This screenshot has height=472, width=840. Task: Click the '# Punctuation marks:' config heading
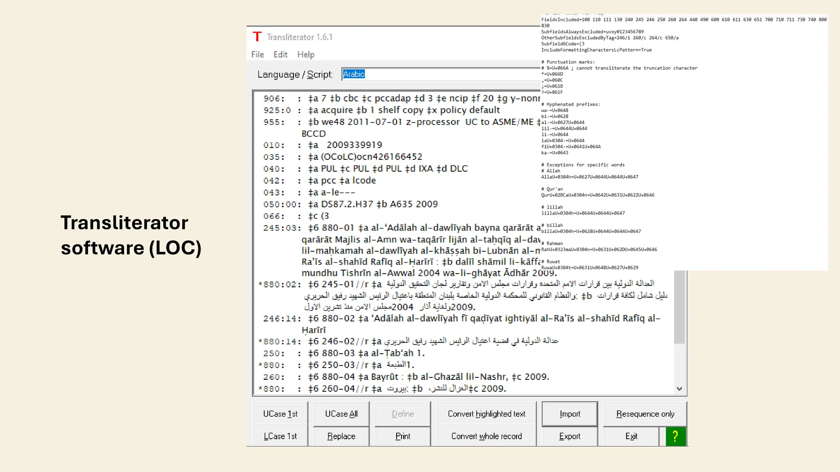click(x=568, y=62)
